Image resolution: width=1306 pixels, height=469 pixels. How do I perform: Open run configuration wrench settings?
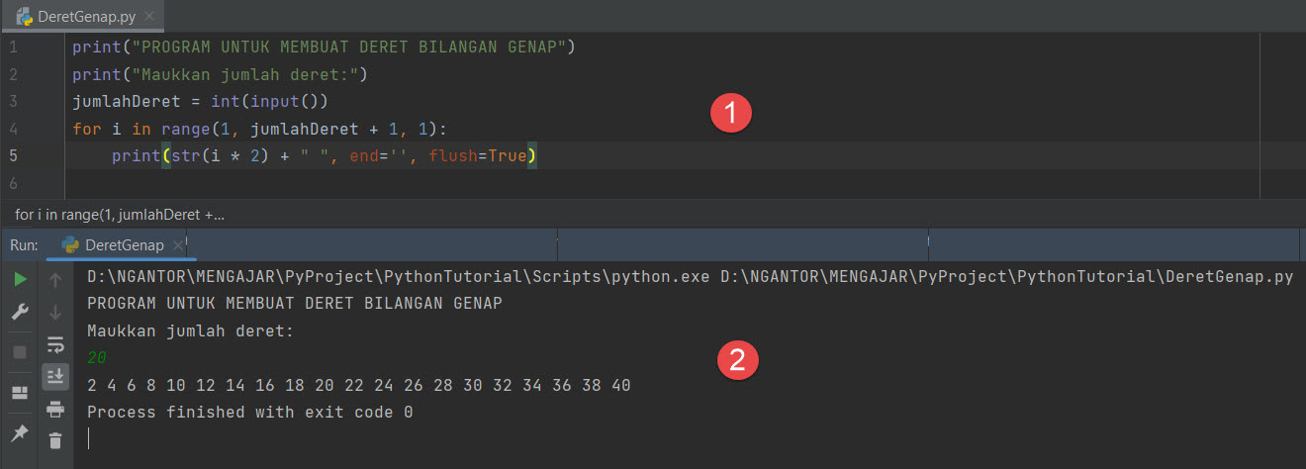pyautogui.click(x=19, y=313)
